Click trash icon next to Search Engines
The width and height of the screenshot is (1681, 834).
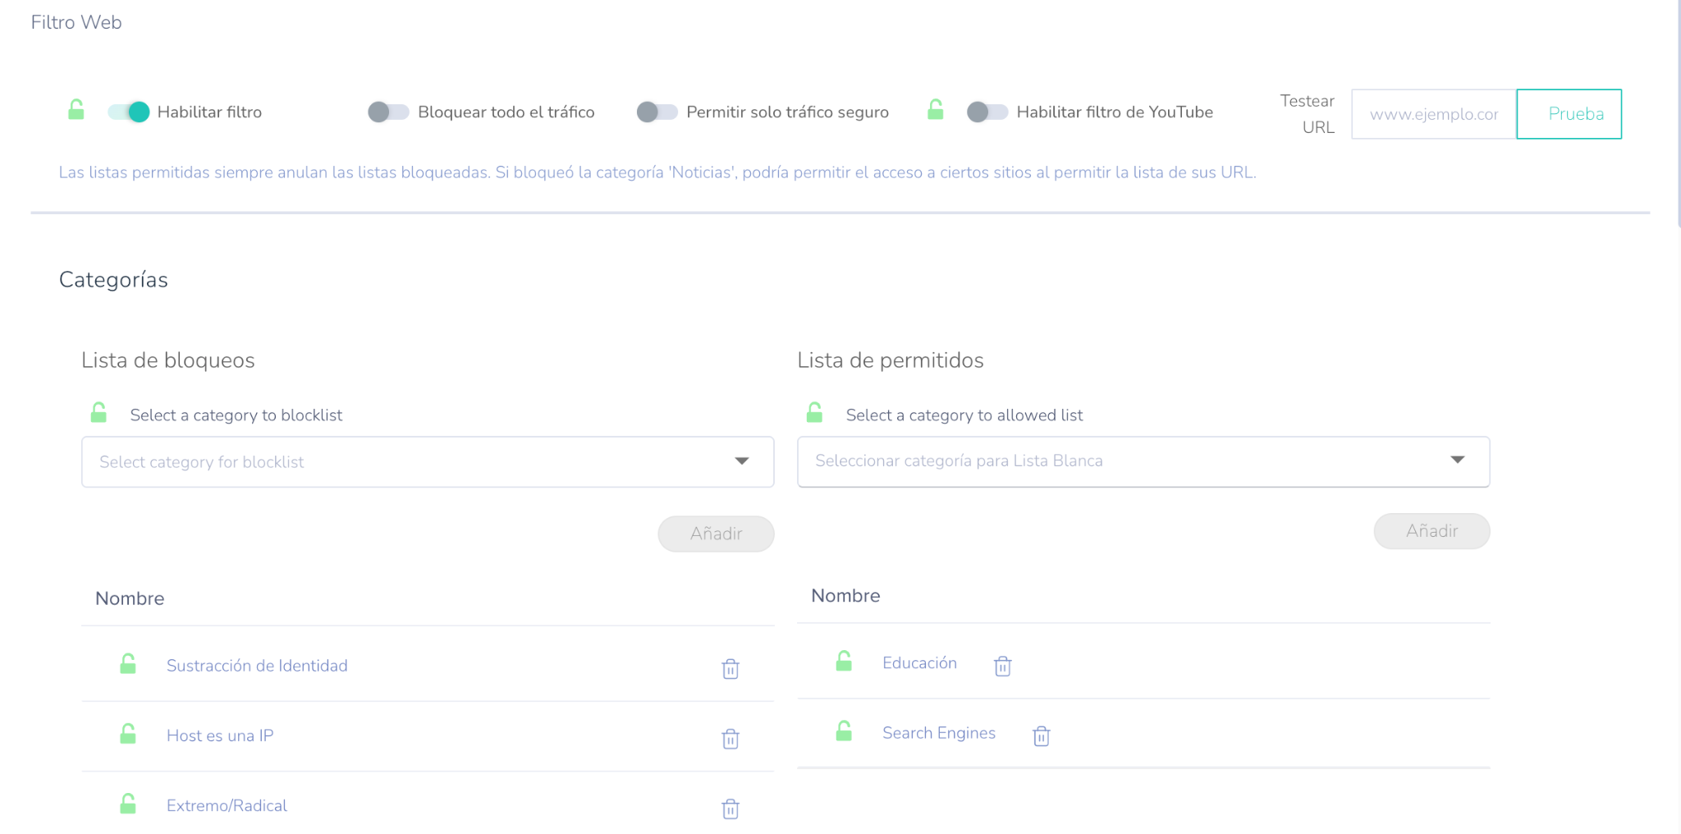(x=1041, y=735)
